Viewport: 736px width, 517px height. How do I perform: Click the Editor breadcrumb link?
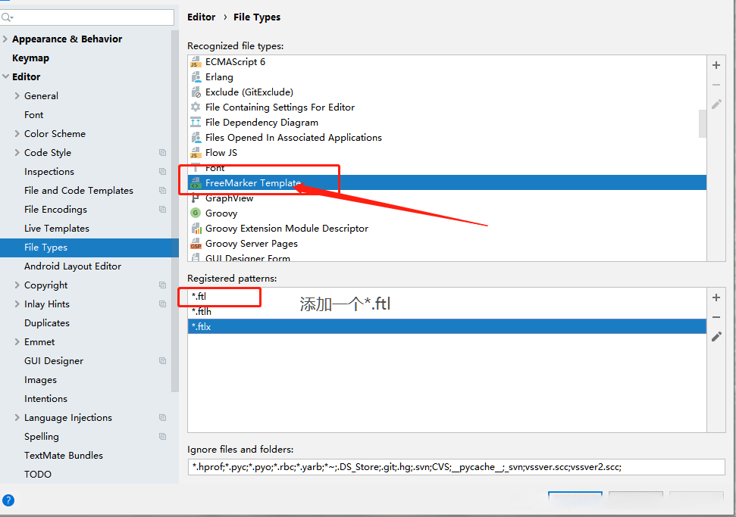[x=202, y=17]
